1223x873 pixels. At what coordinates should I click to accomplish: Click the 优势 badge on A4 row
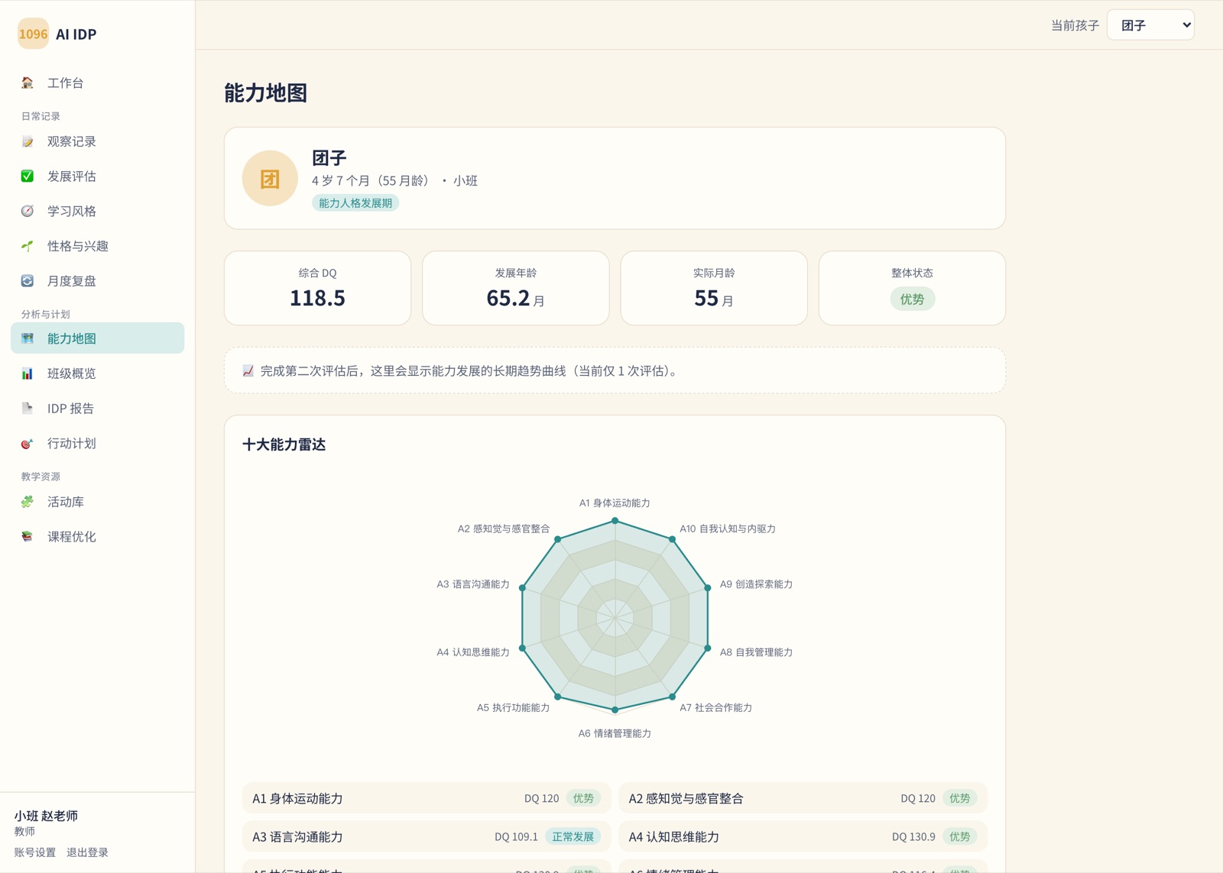(959, 836)
